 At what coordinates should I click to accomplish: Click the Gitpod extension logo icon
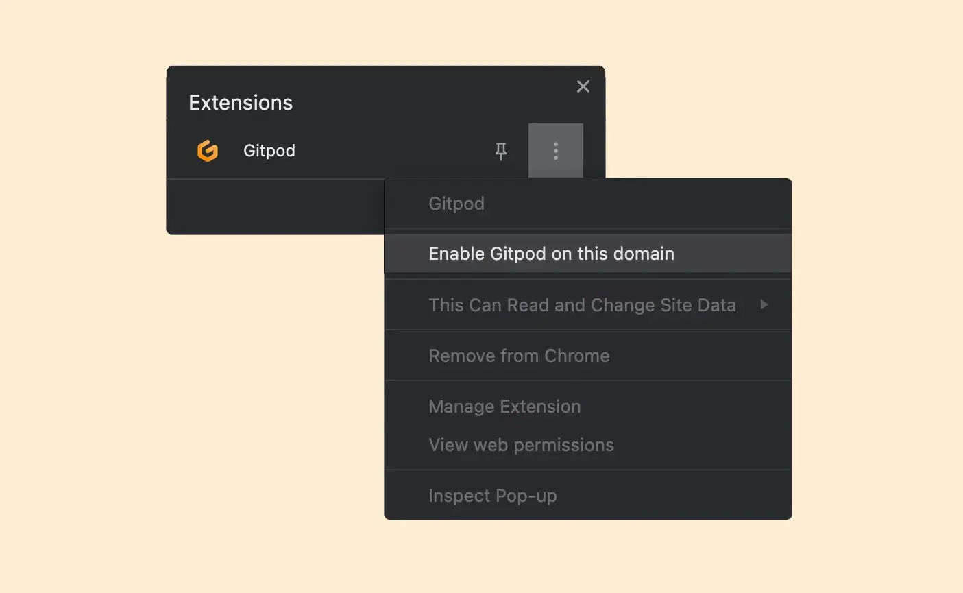tap(208, 151)
